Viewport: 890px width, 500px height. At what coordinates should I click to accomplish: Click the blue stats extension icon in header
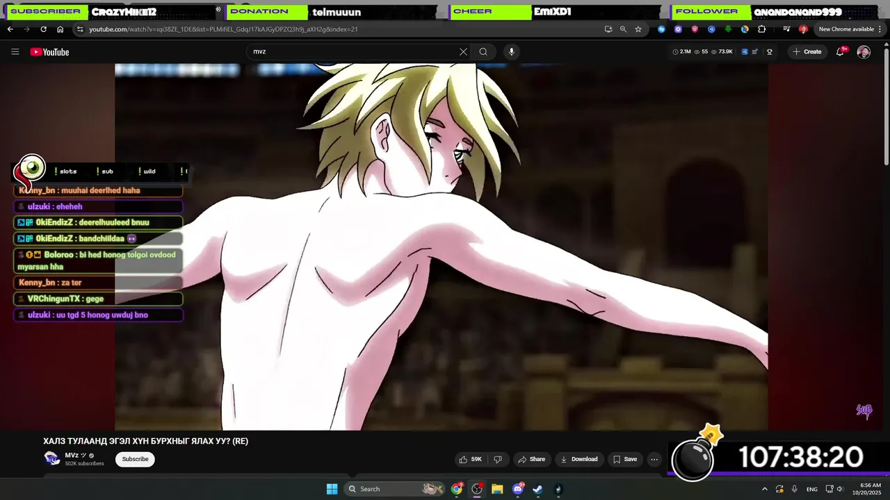pos(745,51)
